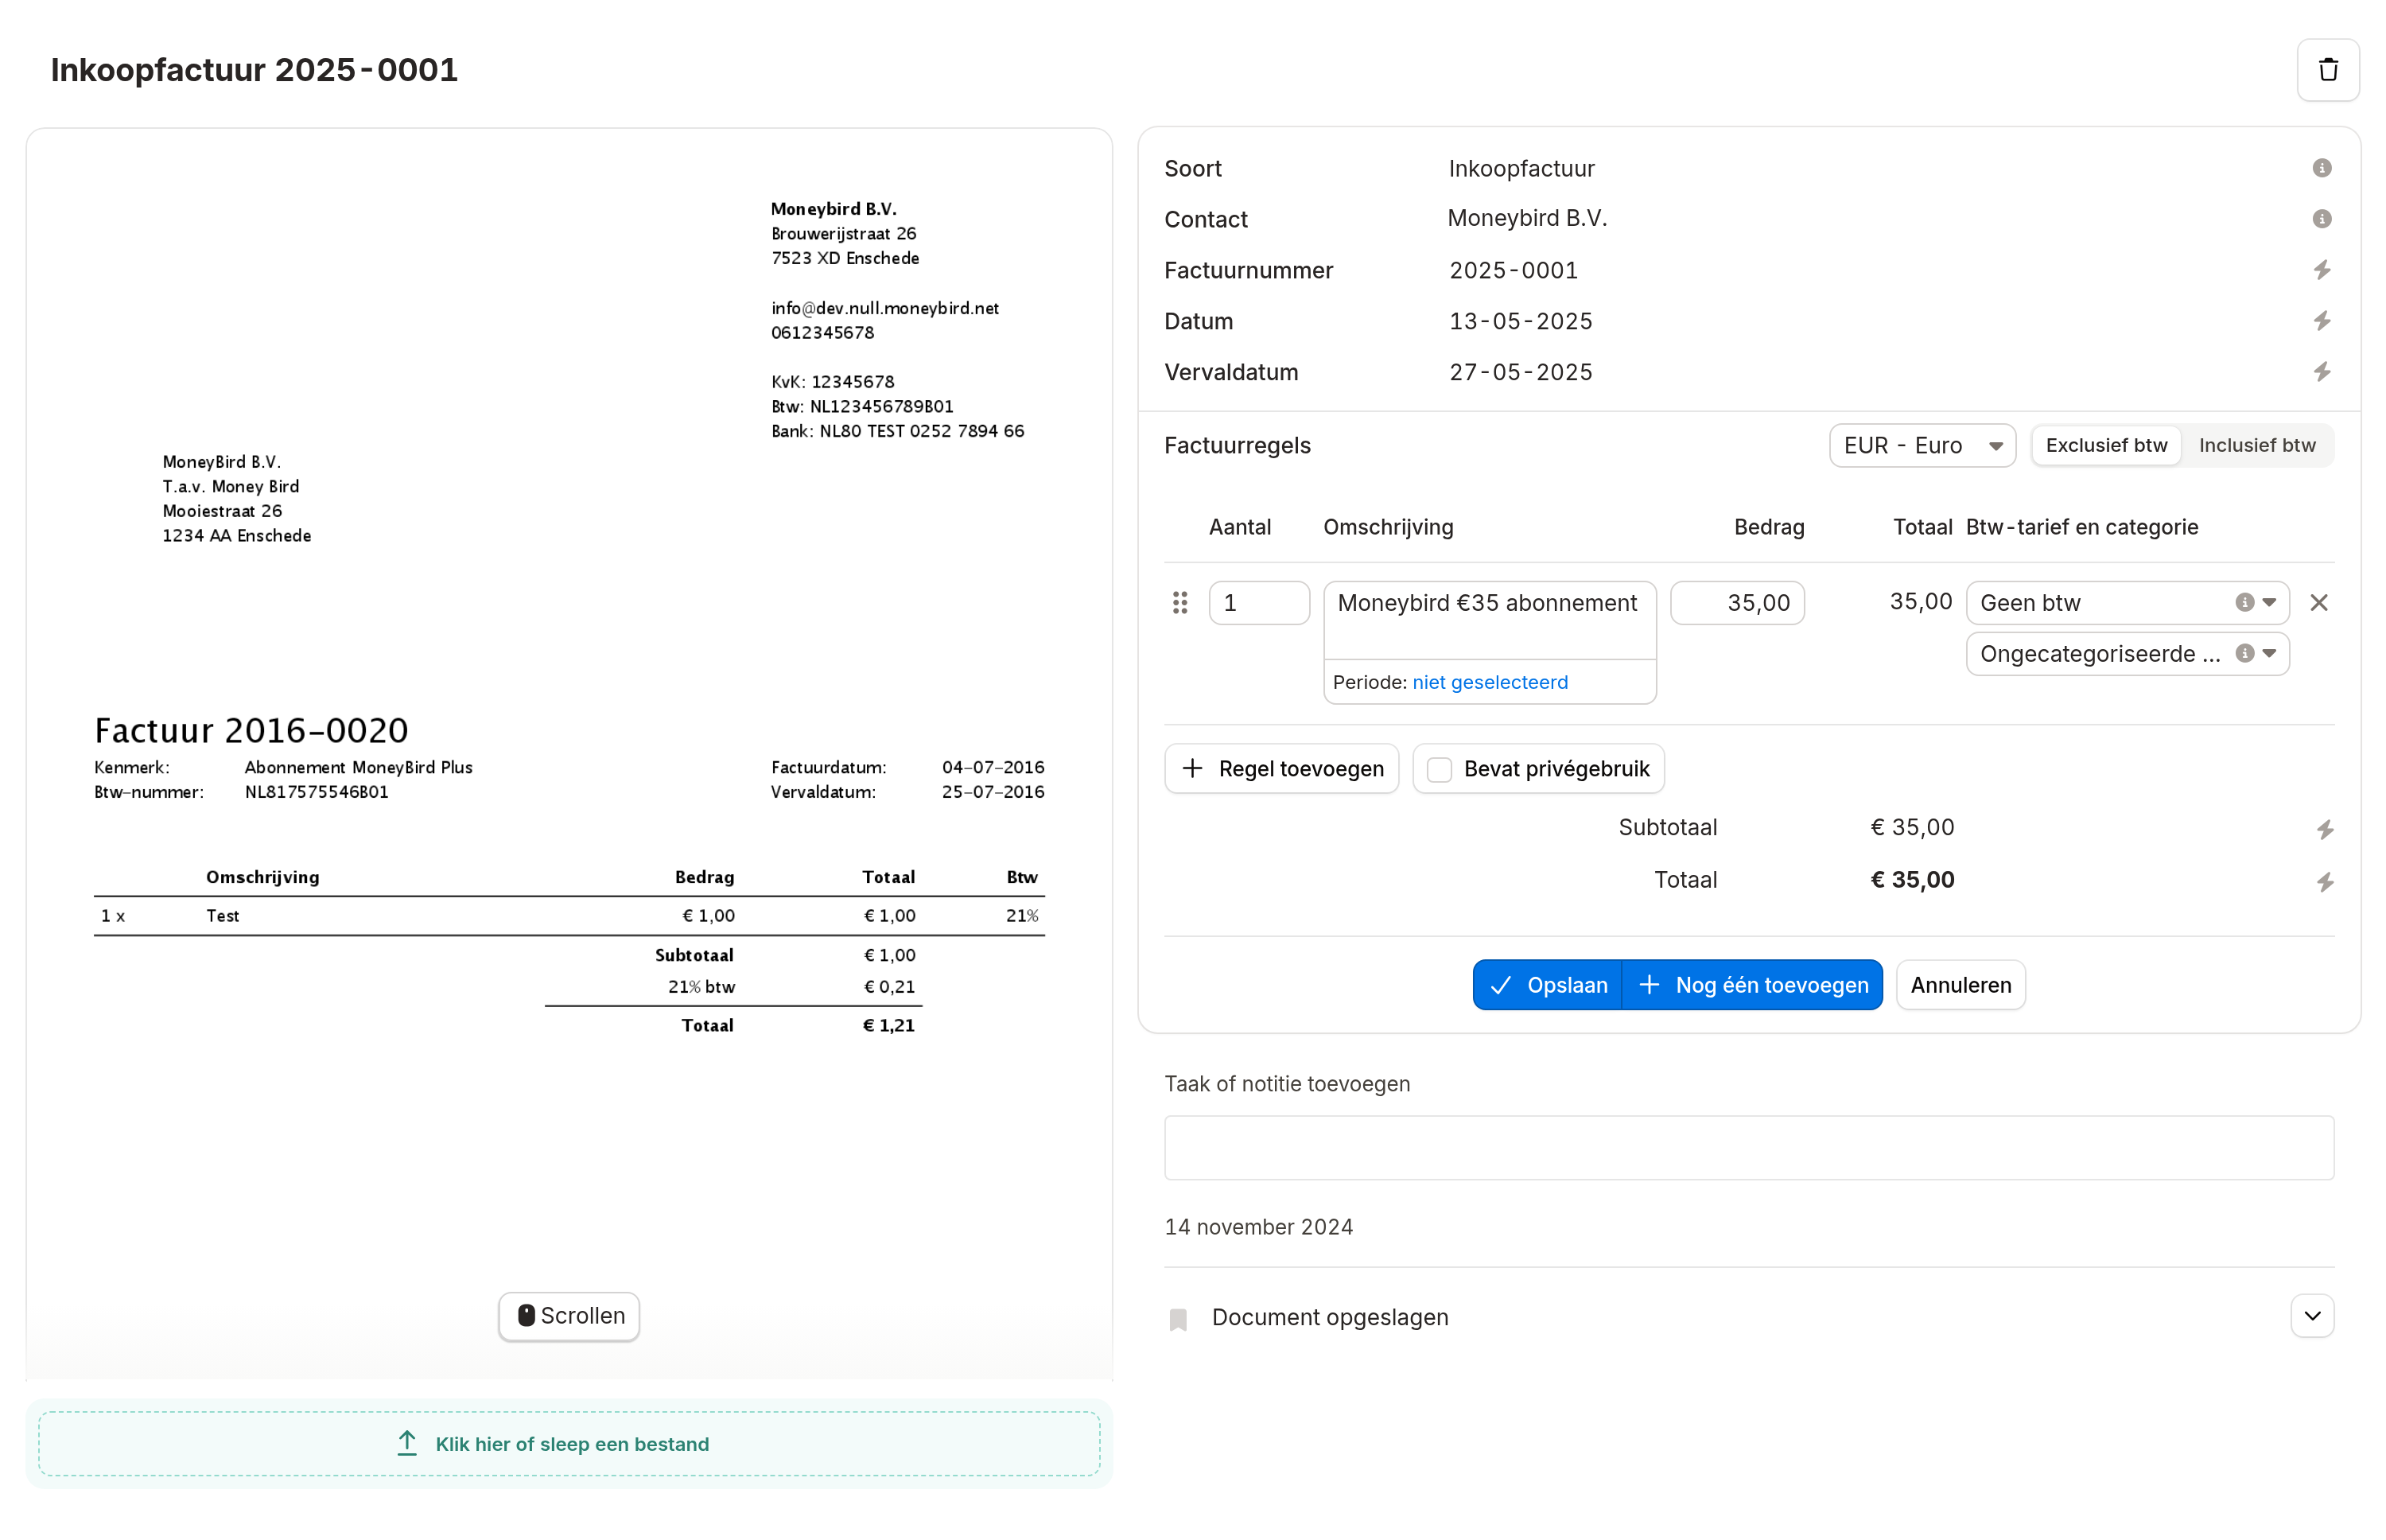Click 'Test' line description in preview
Screen dimensions: 2386x1540
pyautogui.click(x=222, y=915)
